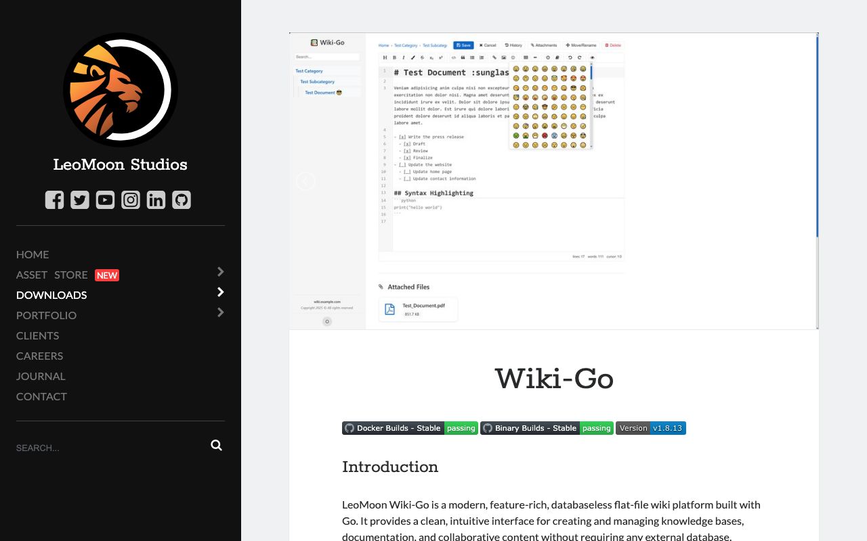This screenshot has width=867, height=541.
Task: Open the LinkedIn social icon
Action: coord(156,199)
